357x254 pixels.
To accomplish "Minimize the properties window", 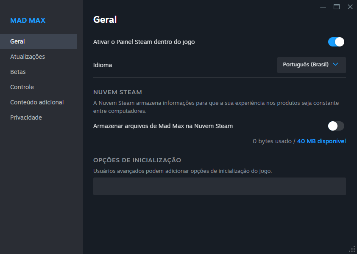I will tap(323, 7).
